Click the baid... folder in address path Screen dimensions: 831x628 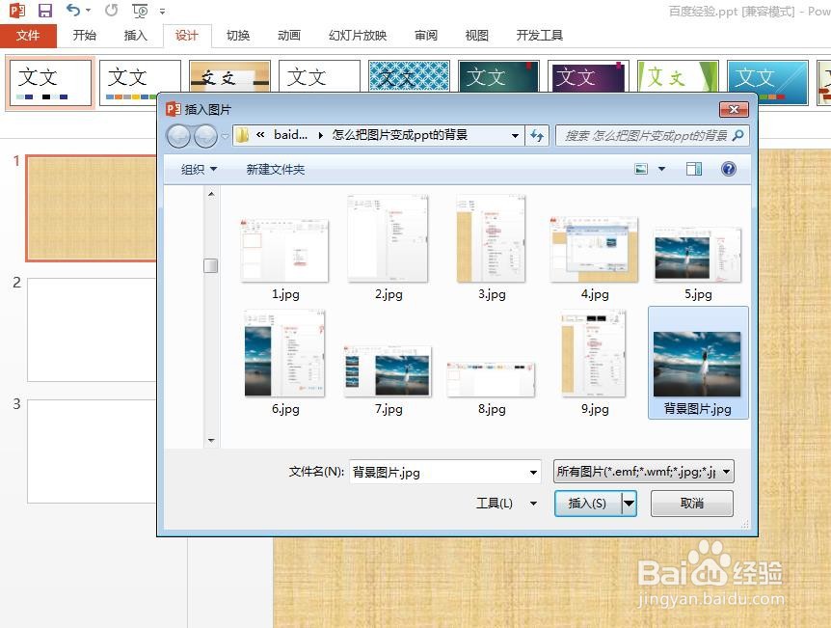290,135
